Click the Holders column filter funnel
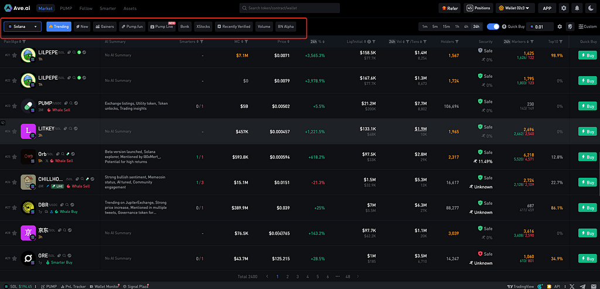Image resolution: width=600 pixels, height=289 pixels. [x=457, y=42]
